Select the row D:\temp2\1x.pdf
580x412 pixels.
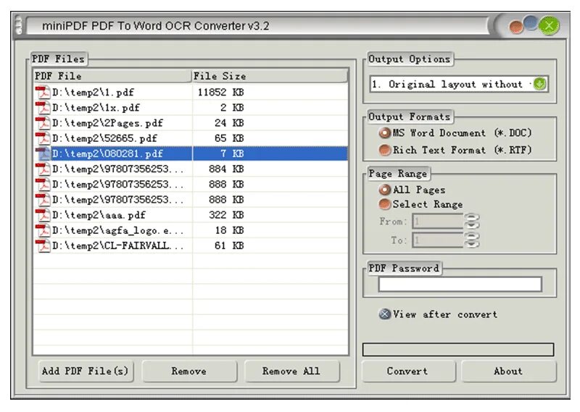tap(191, 108)
